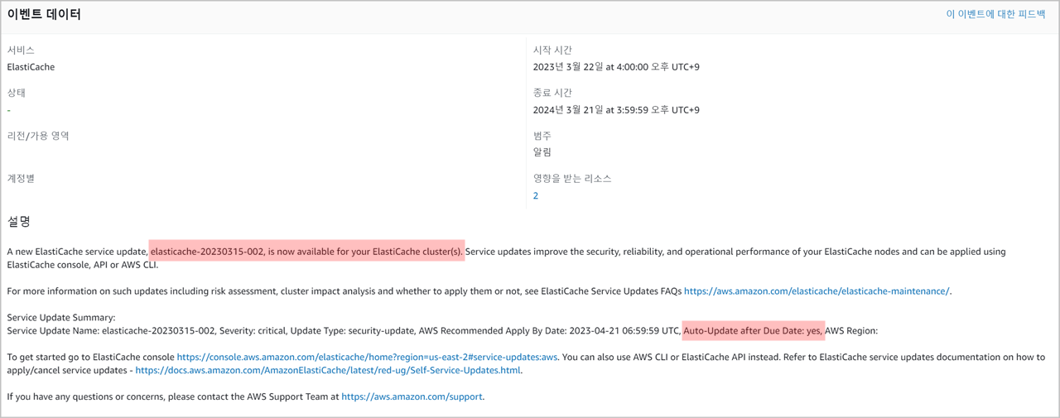Click the 서비스 label

tap(21, 50)
